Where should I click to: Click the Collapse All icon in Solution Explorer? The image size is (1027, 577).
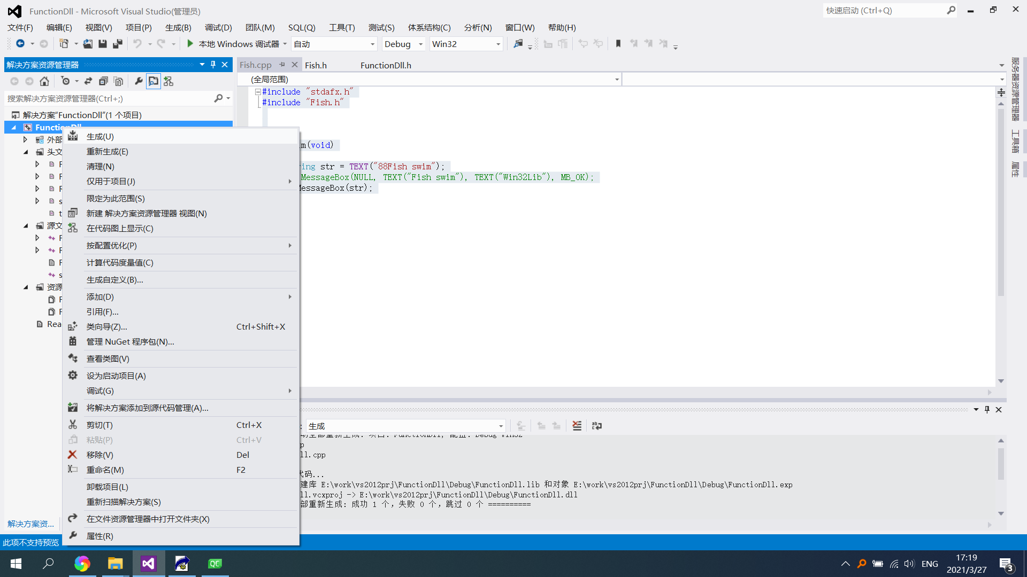tap(103, 81)
